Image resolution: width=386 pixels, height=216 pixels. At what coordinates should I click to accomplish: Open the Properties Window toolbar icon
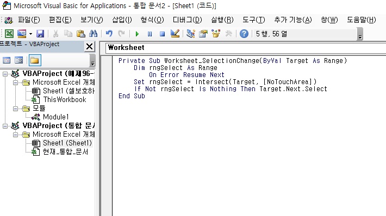pyautogui.click(x=203, y=34)
